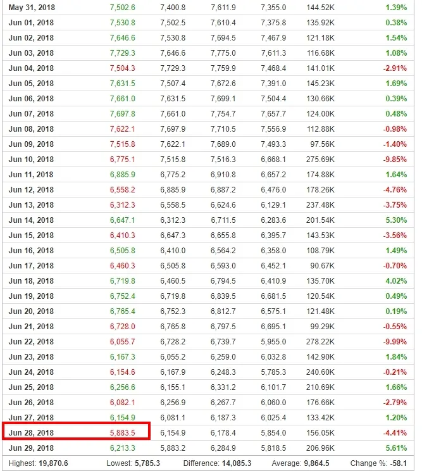Click volume 237.48K on Jun 13
The width and height of the screenshot is (422, 471).
coord(320,205)
